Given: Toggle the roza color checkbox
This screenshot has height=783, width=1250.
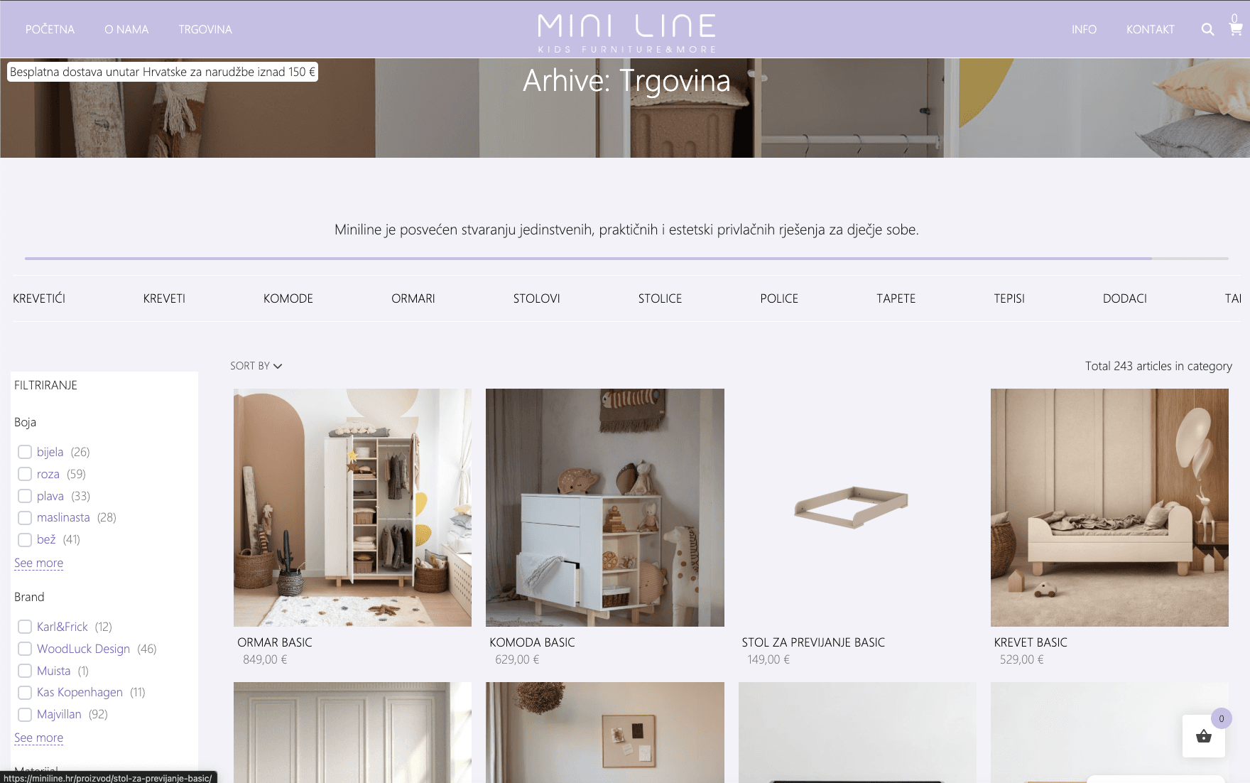Looking at the screenshot, I should click(25, 474).
